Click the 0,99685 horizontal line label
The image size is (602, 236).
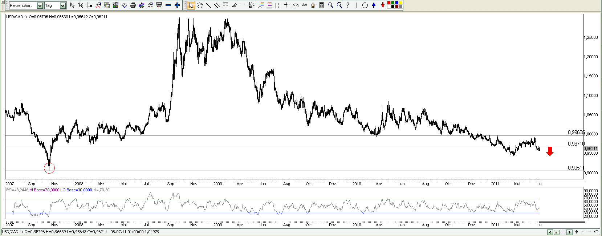[x=576, y=132]
